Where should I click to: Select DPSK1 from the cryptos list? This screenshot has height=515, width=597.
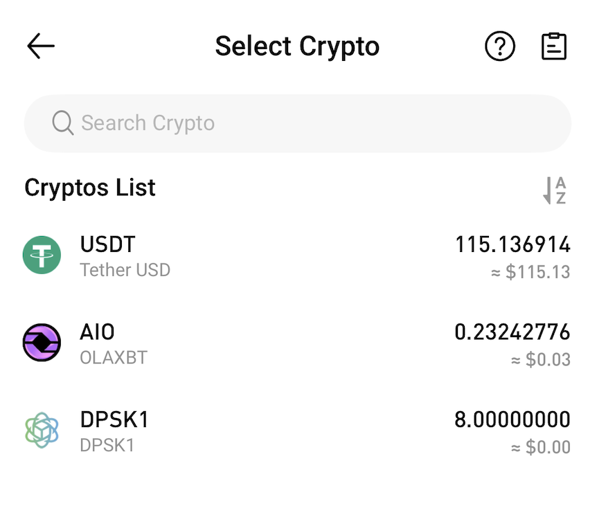tap(114, 419)
